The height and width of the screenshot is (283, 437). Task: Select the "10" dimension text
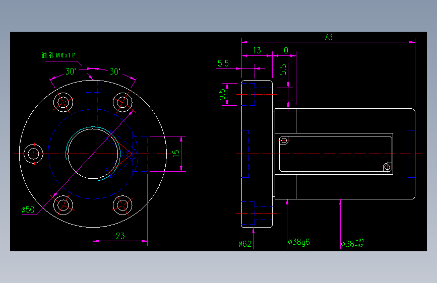(x=284, y=50)
